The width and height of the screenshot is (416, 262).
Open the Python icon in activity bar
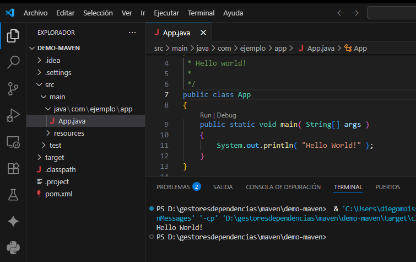pyautogui.click(x=13, y=247)
